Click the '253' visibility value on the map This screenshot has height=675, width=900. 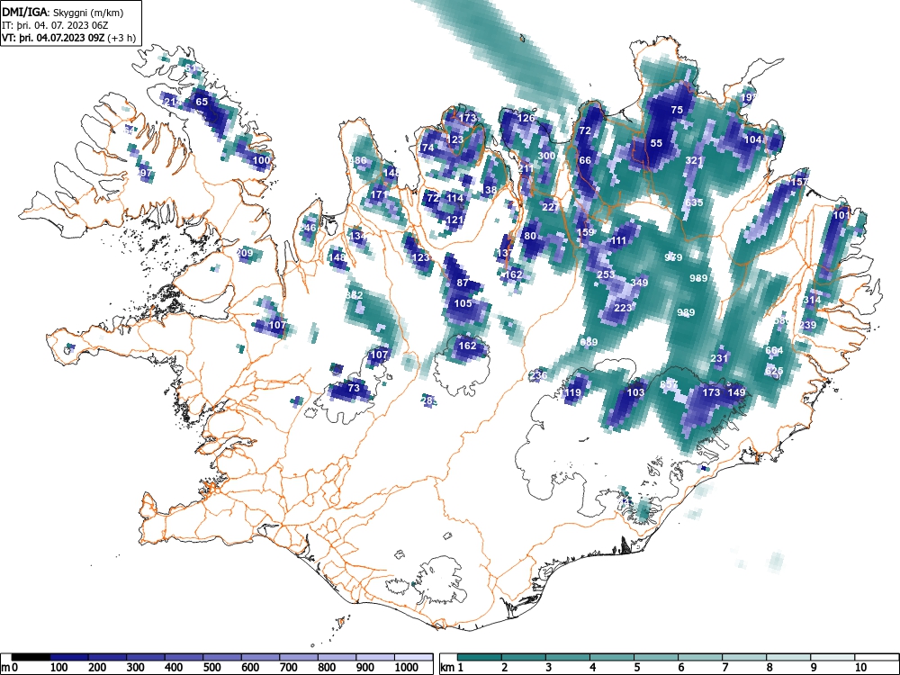[x=606, y=274]
